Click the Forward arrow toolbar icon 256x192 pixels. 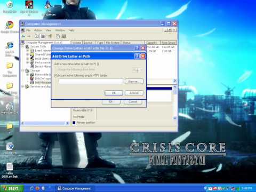pyautogui.click(x=29, y=36)
